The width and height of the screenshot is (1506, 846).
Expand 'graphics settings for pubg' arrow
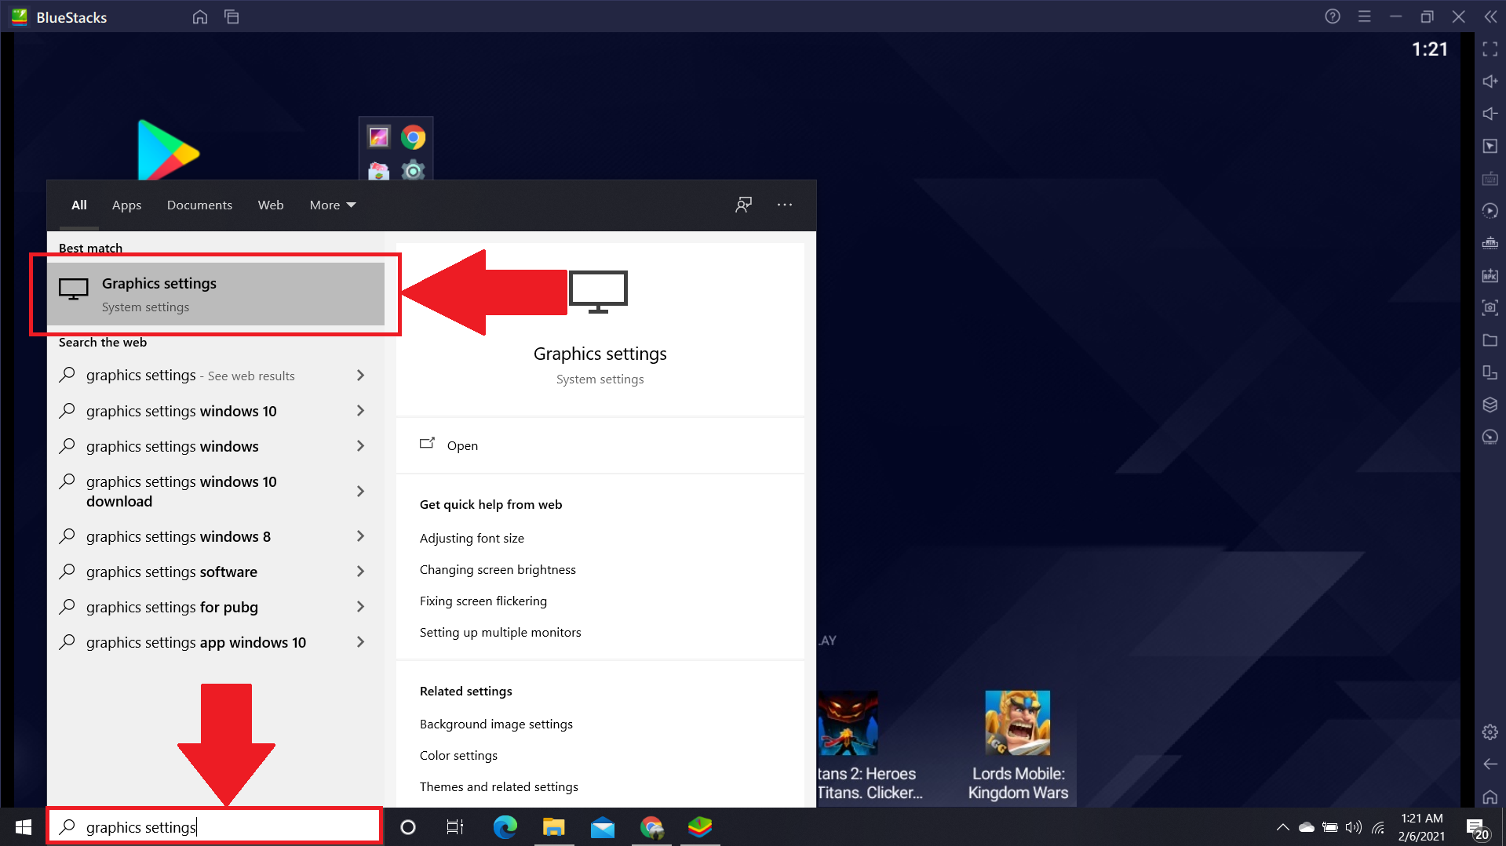pyautogui.click(x=360, y=607)
